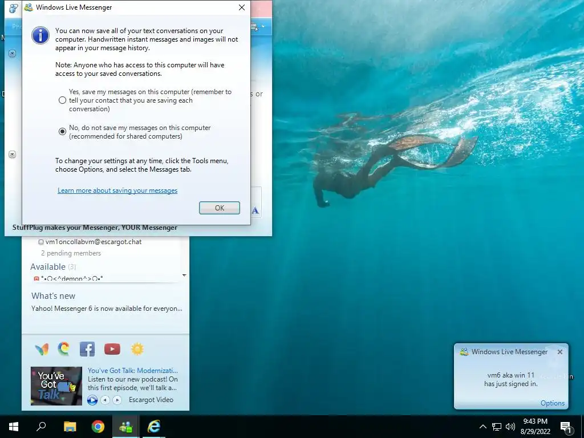Click '2 pending members' text
584x438 pixels.
pos(71,253)
